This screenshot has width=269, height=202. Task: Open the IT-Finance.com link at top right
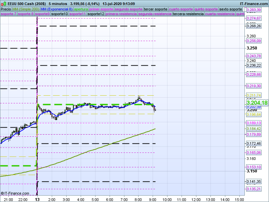coord(254,4)
